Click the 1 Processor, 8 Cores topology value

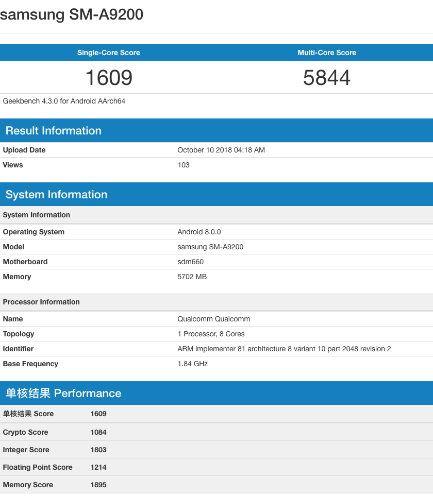211,334
